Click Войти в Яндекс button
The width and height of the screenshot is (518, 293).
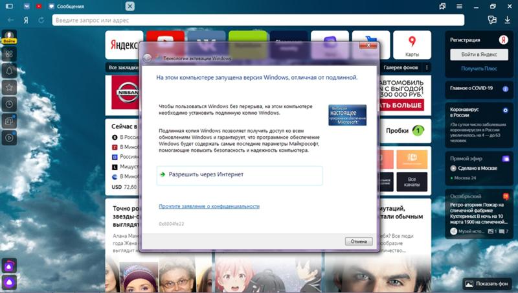(479, 54)
